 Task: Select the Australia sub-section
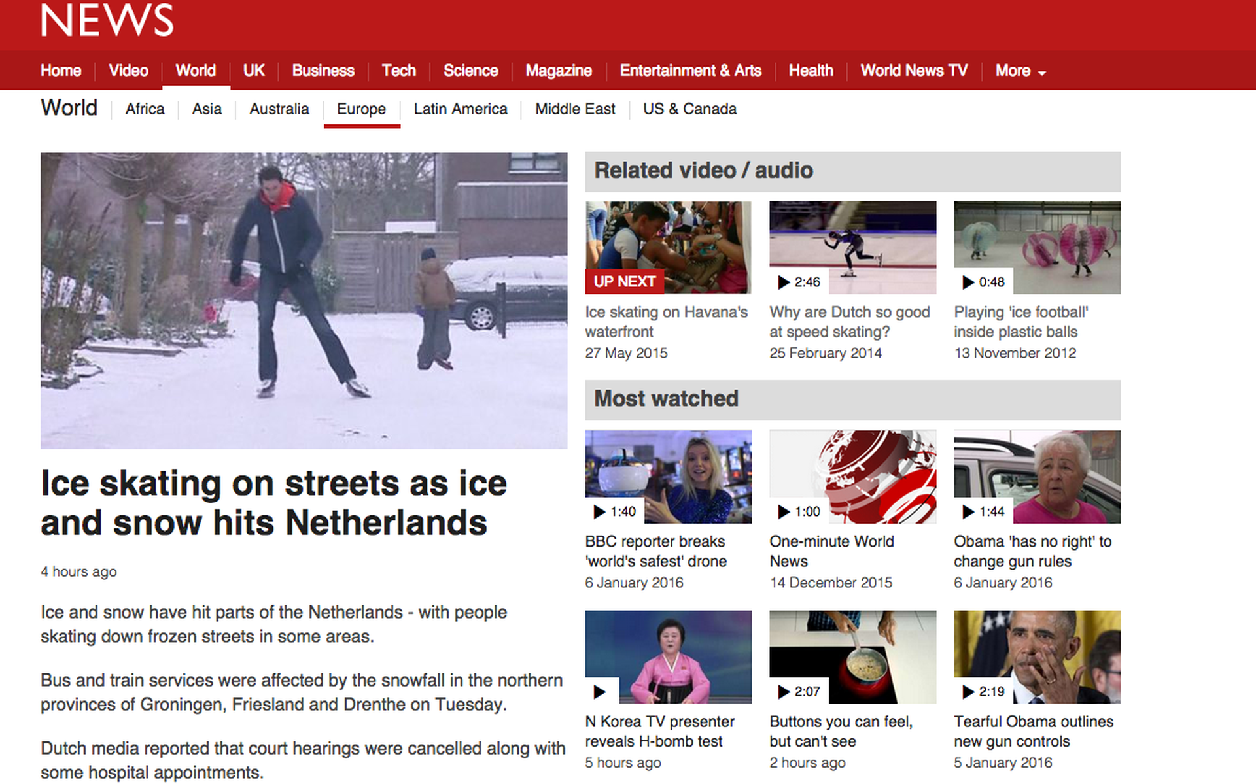279,109
